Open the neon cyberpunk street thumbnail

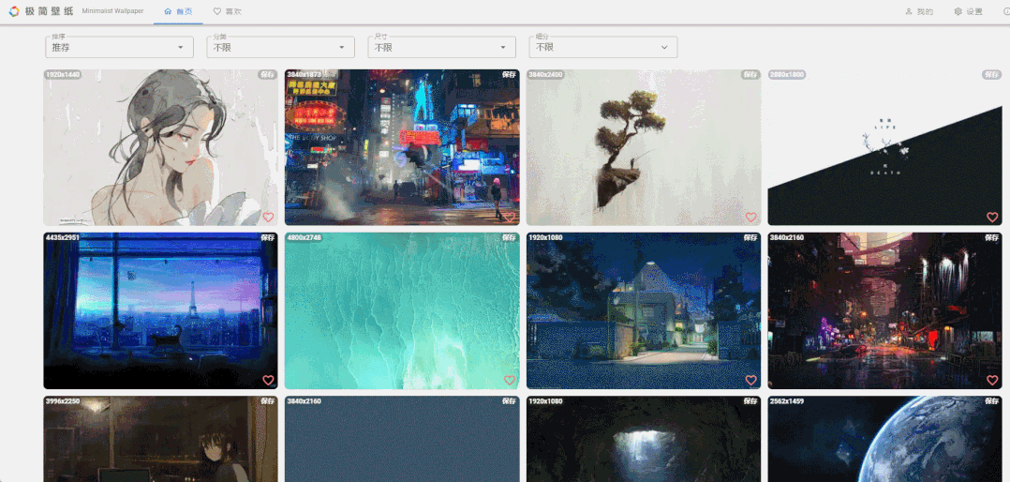coord(402,147)
